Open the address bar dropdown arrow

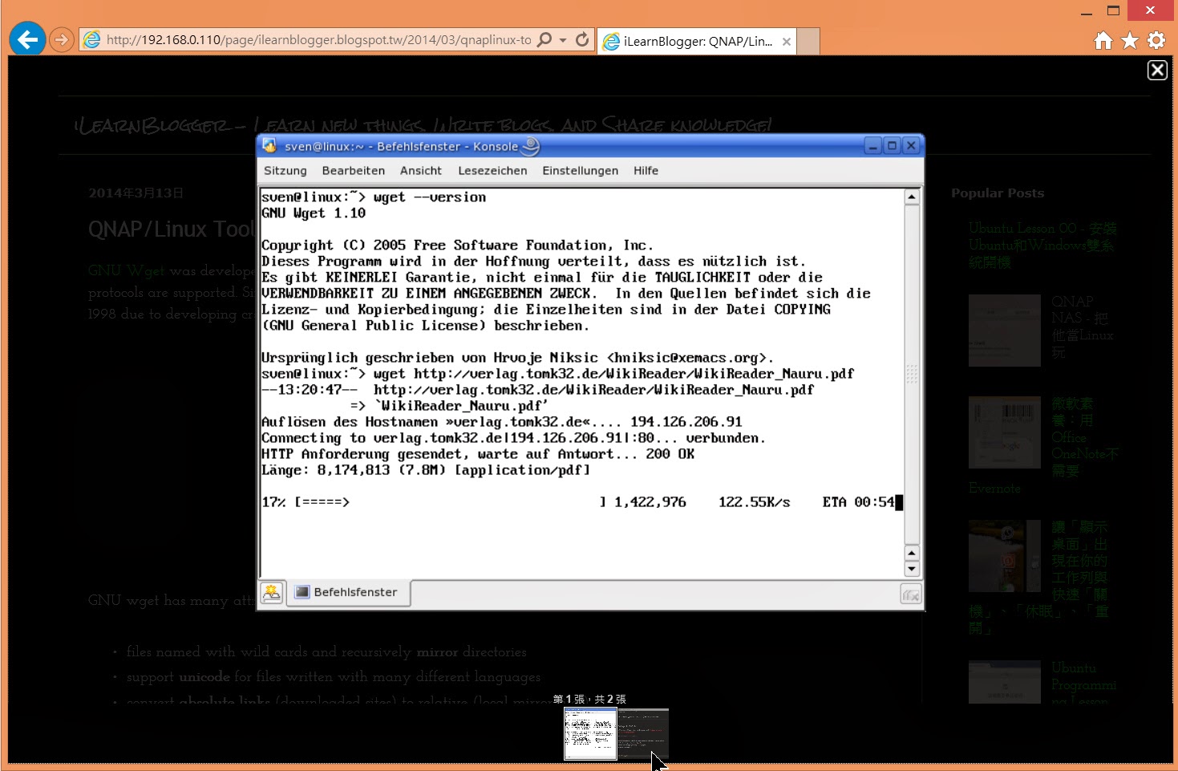tap(563, 40)
